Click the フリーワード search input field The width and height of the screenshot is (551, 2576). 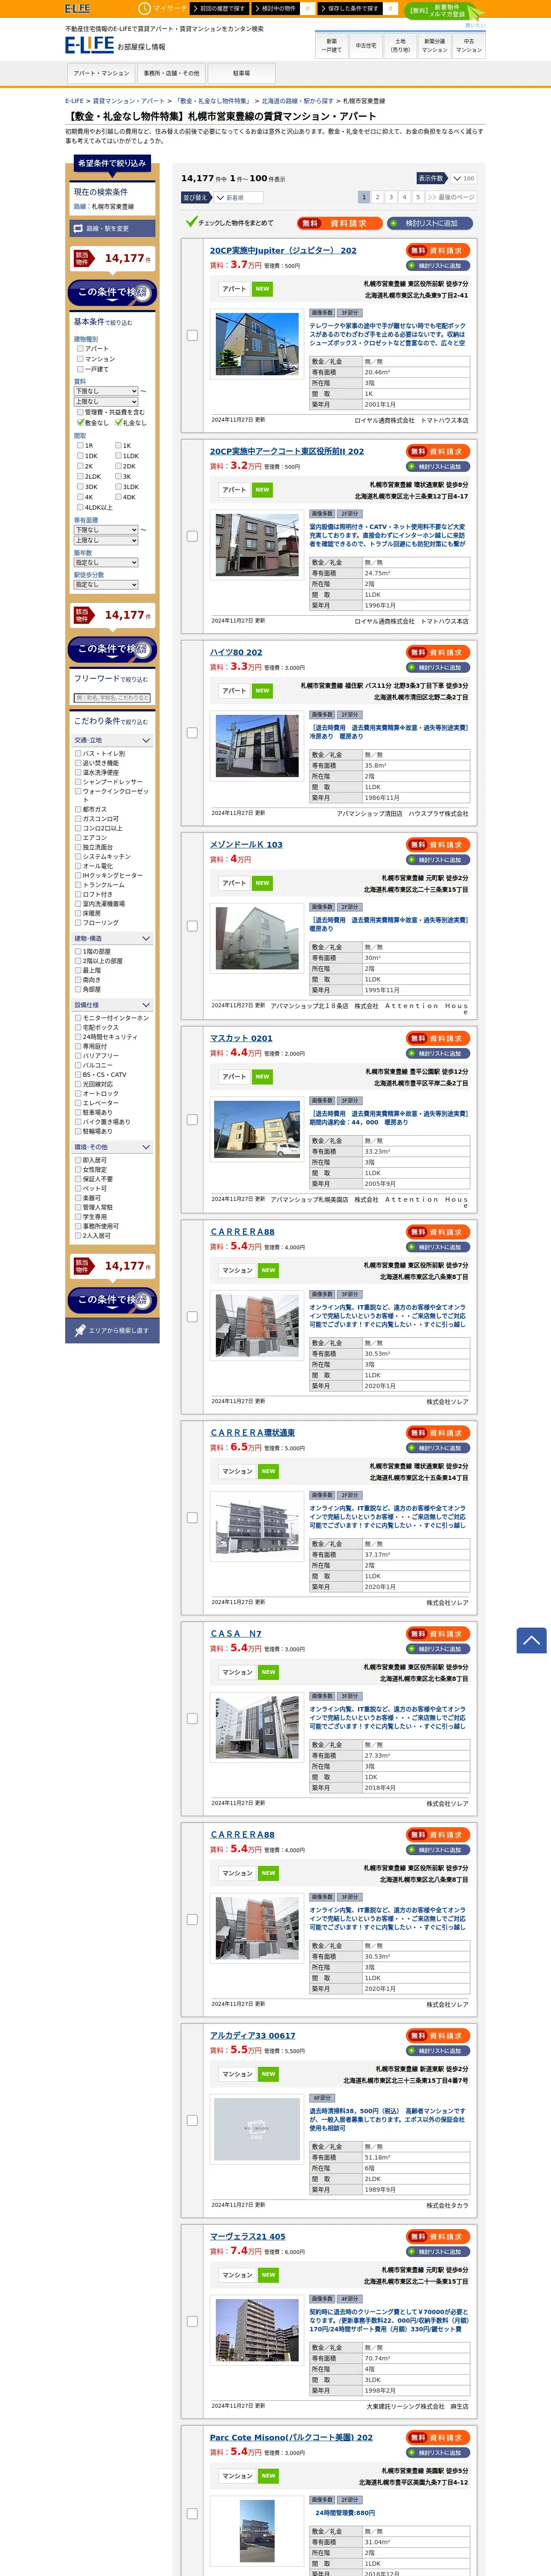coord(112,698)
